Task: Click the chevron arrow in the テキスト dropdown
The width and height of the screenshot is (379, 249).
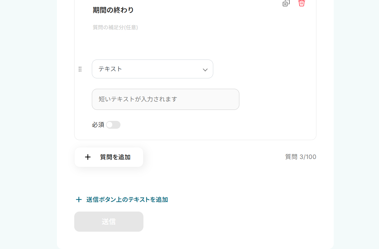Action: tap(205, 70)
